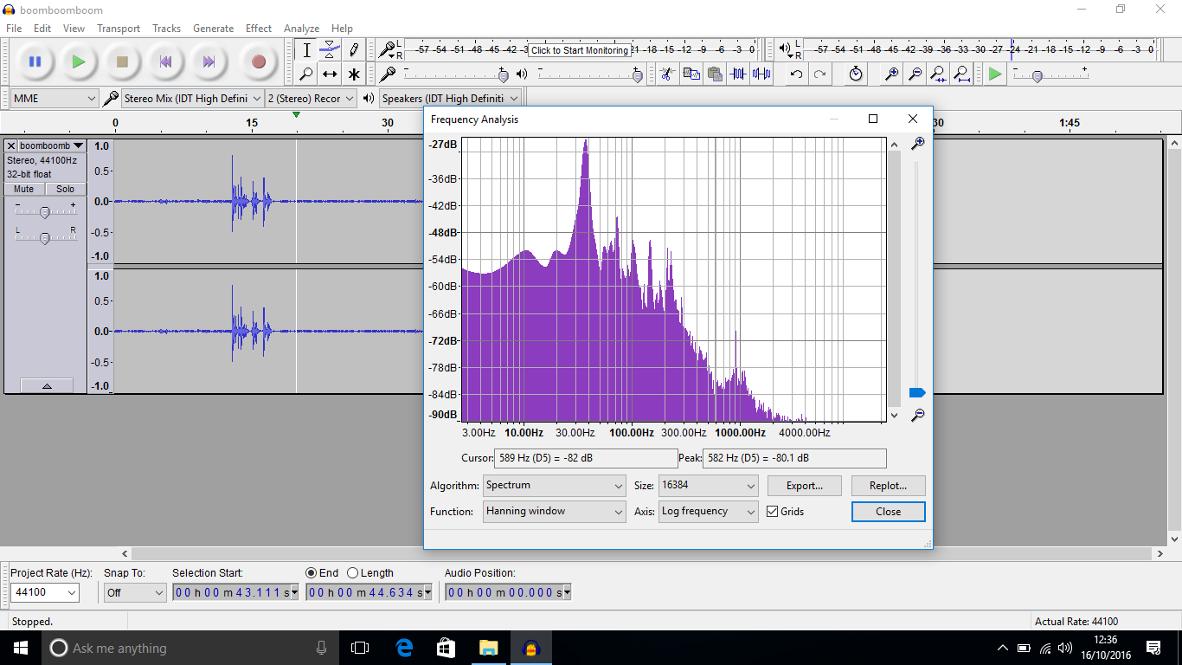The height and width of the screenshot is (665, 1182).
Task: Open the Algorithm Spectrum dropdown
Action: 554,486
